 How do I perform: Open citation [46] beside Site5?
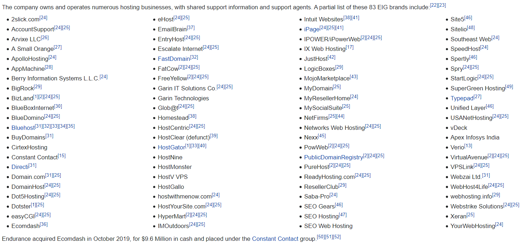(x=468, y=18)
